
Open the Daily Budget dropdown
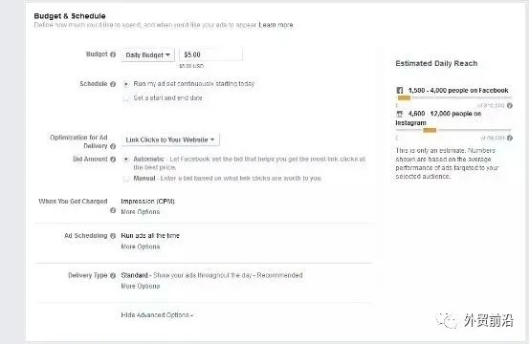tap(147, 55)
